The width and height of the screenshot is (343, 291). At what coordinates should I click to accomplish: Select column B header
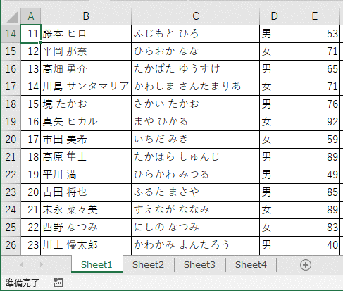(x=86, y=16)
